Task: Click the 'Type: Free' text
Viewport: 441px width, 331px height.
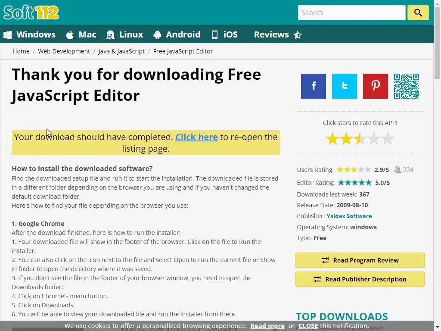Action: pos(312,238)
